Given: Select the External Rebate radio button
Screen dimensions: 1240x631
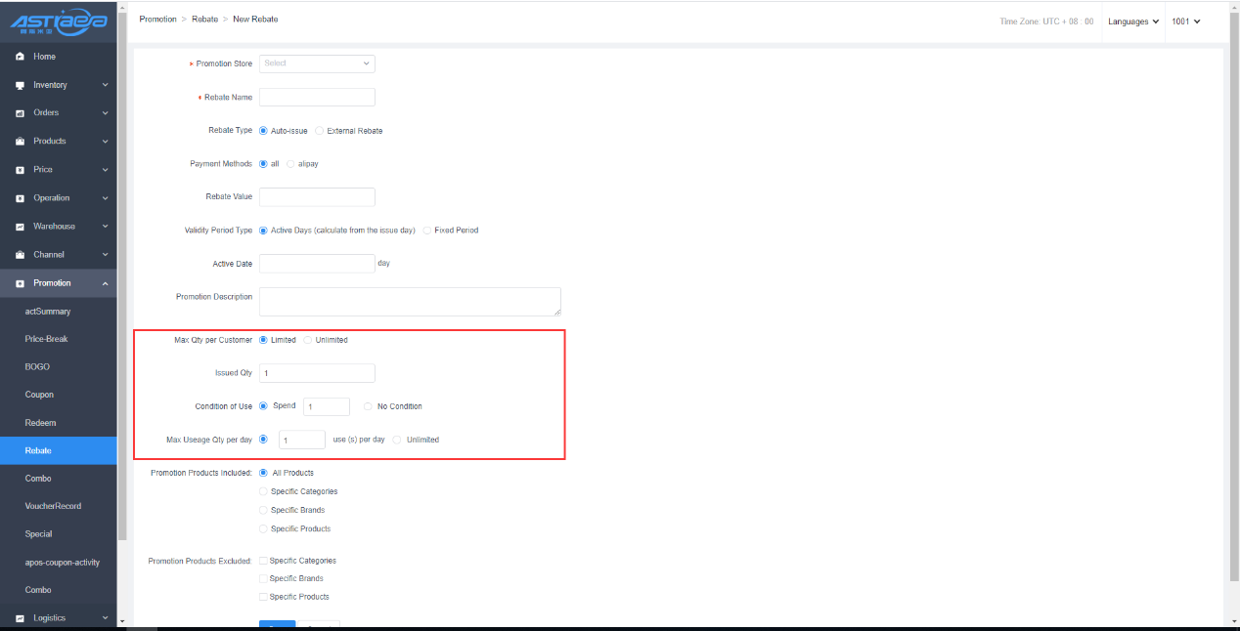Looking at the screenshot, I should point(320,131).
